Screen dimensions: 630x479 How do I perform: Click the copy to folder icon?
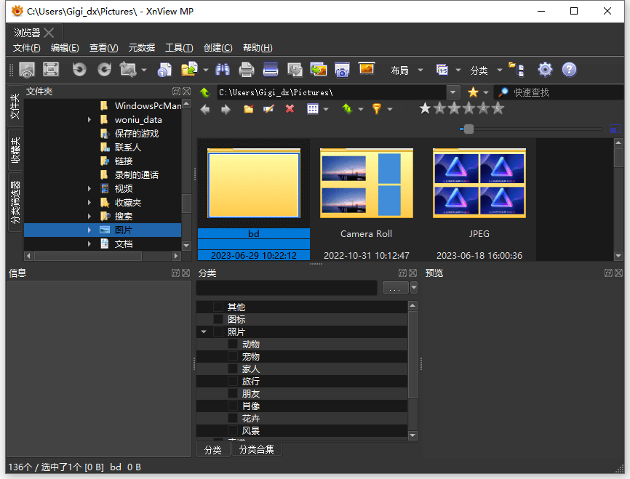tap(189, 70)
